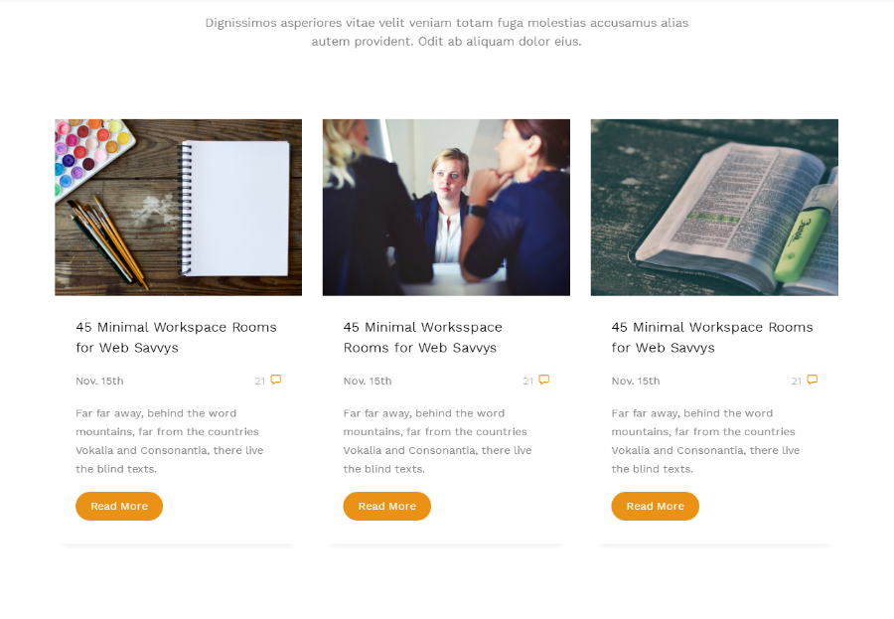Open the Read More button under the watercolor post
The height and width of the screenshot is (619, 894).
point(119,506)
